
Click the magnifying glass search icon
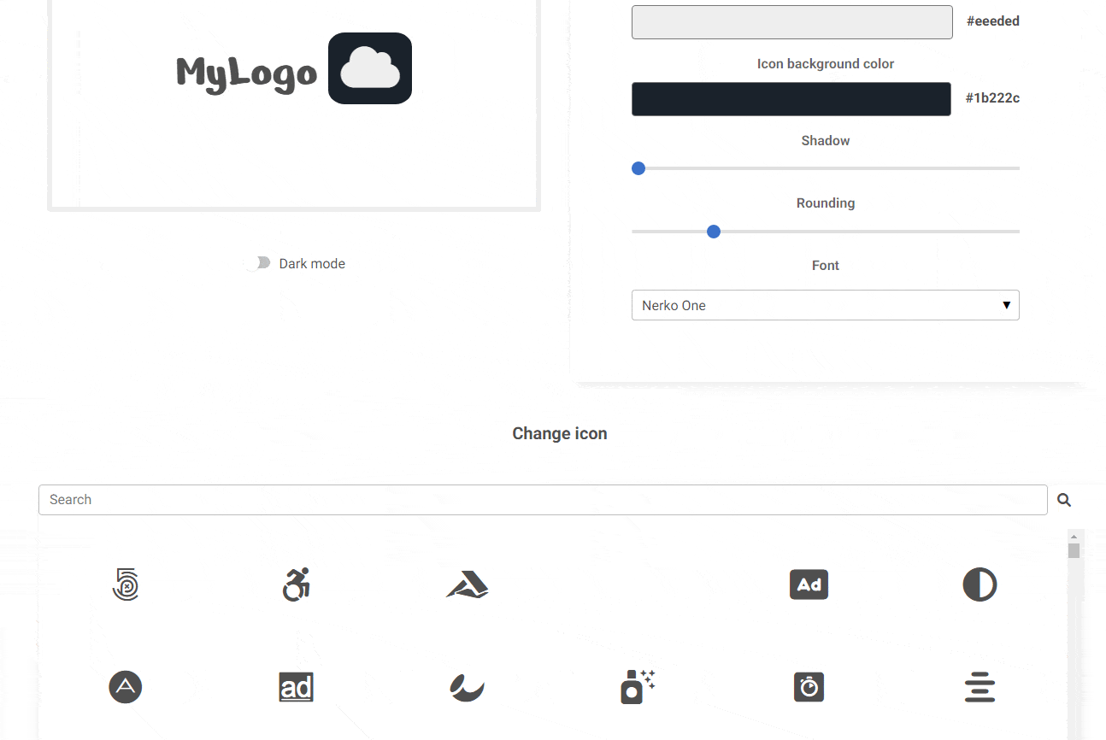pyautogui.click(x=1064, y=500)
